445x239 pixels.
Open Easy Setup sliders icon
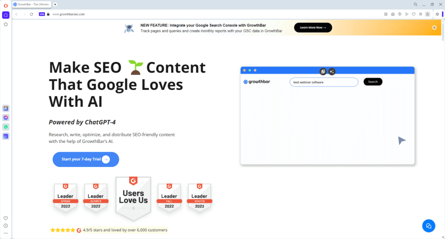click(421, 14)
